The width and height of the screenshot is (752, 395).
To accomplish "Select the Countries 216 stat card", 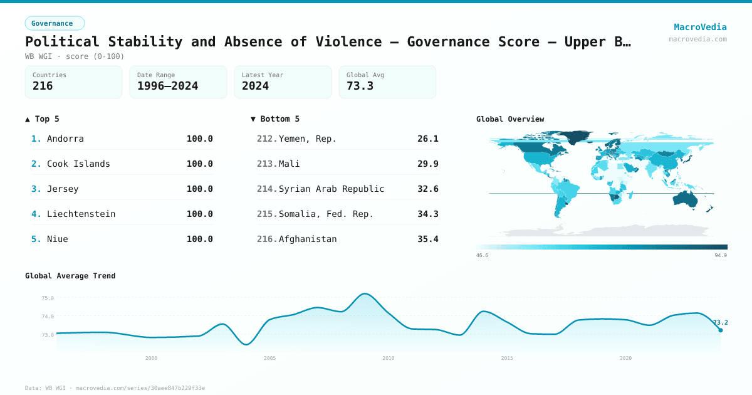I will pos(73,82).
